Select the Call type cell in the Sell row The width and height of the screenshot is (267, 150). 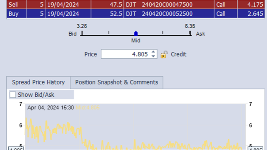[221, 5]
